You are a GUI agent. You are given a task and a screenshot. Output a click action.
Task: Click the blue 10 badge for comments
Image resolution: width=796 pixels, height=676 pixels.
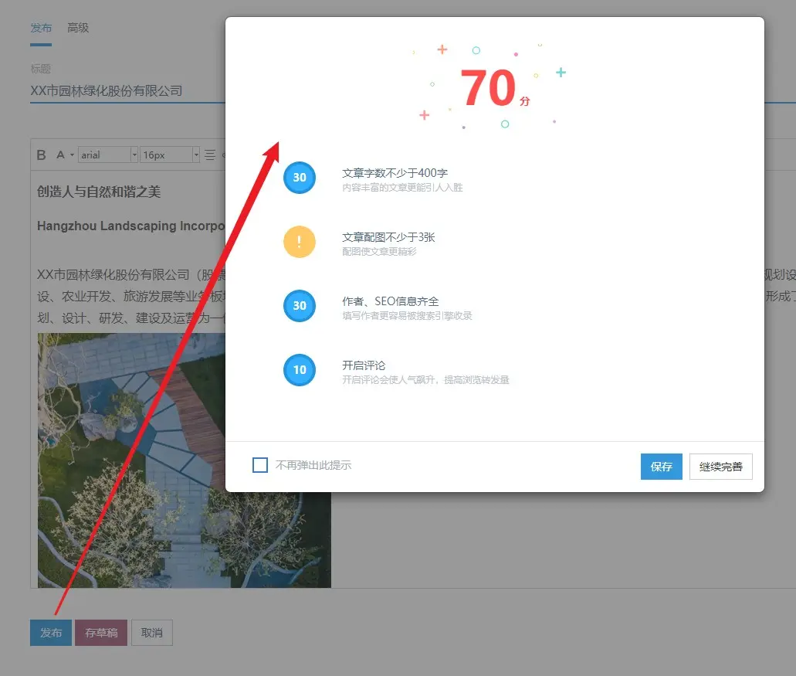(x=300, y=370)
